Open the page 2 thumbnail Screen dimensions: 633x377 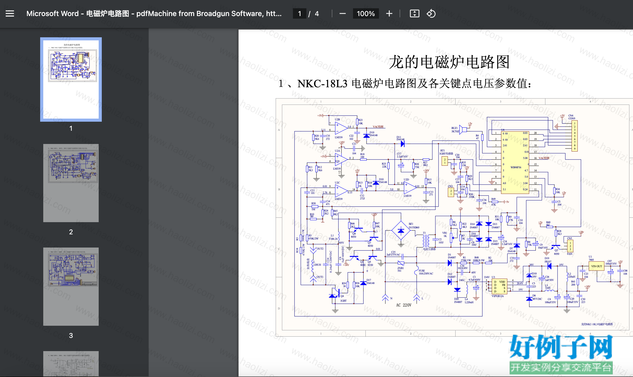click(71, 183)
